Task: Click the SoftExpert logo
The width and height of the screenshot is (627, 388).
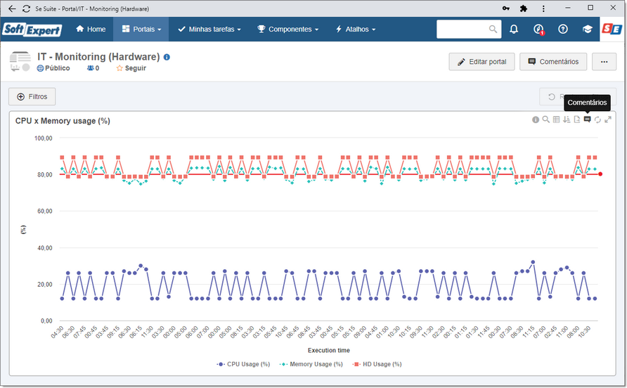Action: (x=32, y=30)
